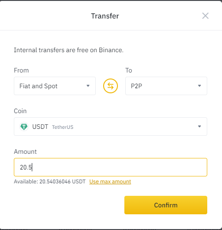The width and height of the screenshot is (222, 230).
Task: Open the P2P destination wallet selector
Action: tap(166, 86)
